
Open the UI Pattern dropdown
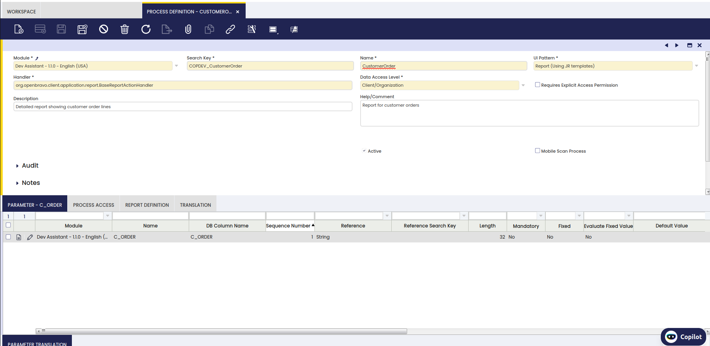point(696,66)
